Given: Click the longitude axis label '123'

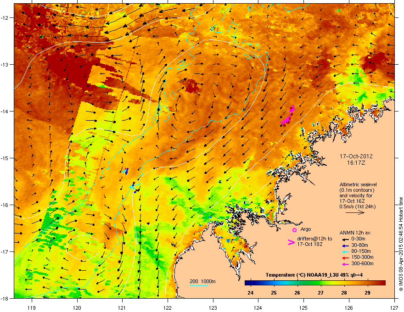Looking at the screenshot, I should pos(213,308).
